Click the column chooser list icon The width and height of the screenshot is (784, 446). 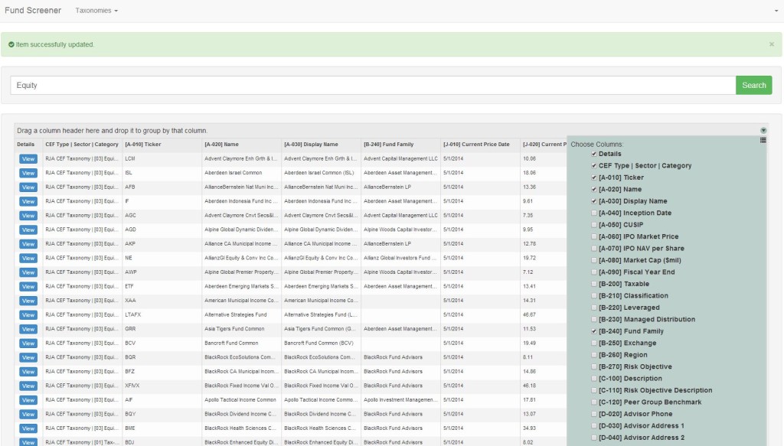(x=763, y=140)
